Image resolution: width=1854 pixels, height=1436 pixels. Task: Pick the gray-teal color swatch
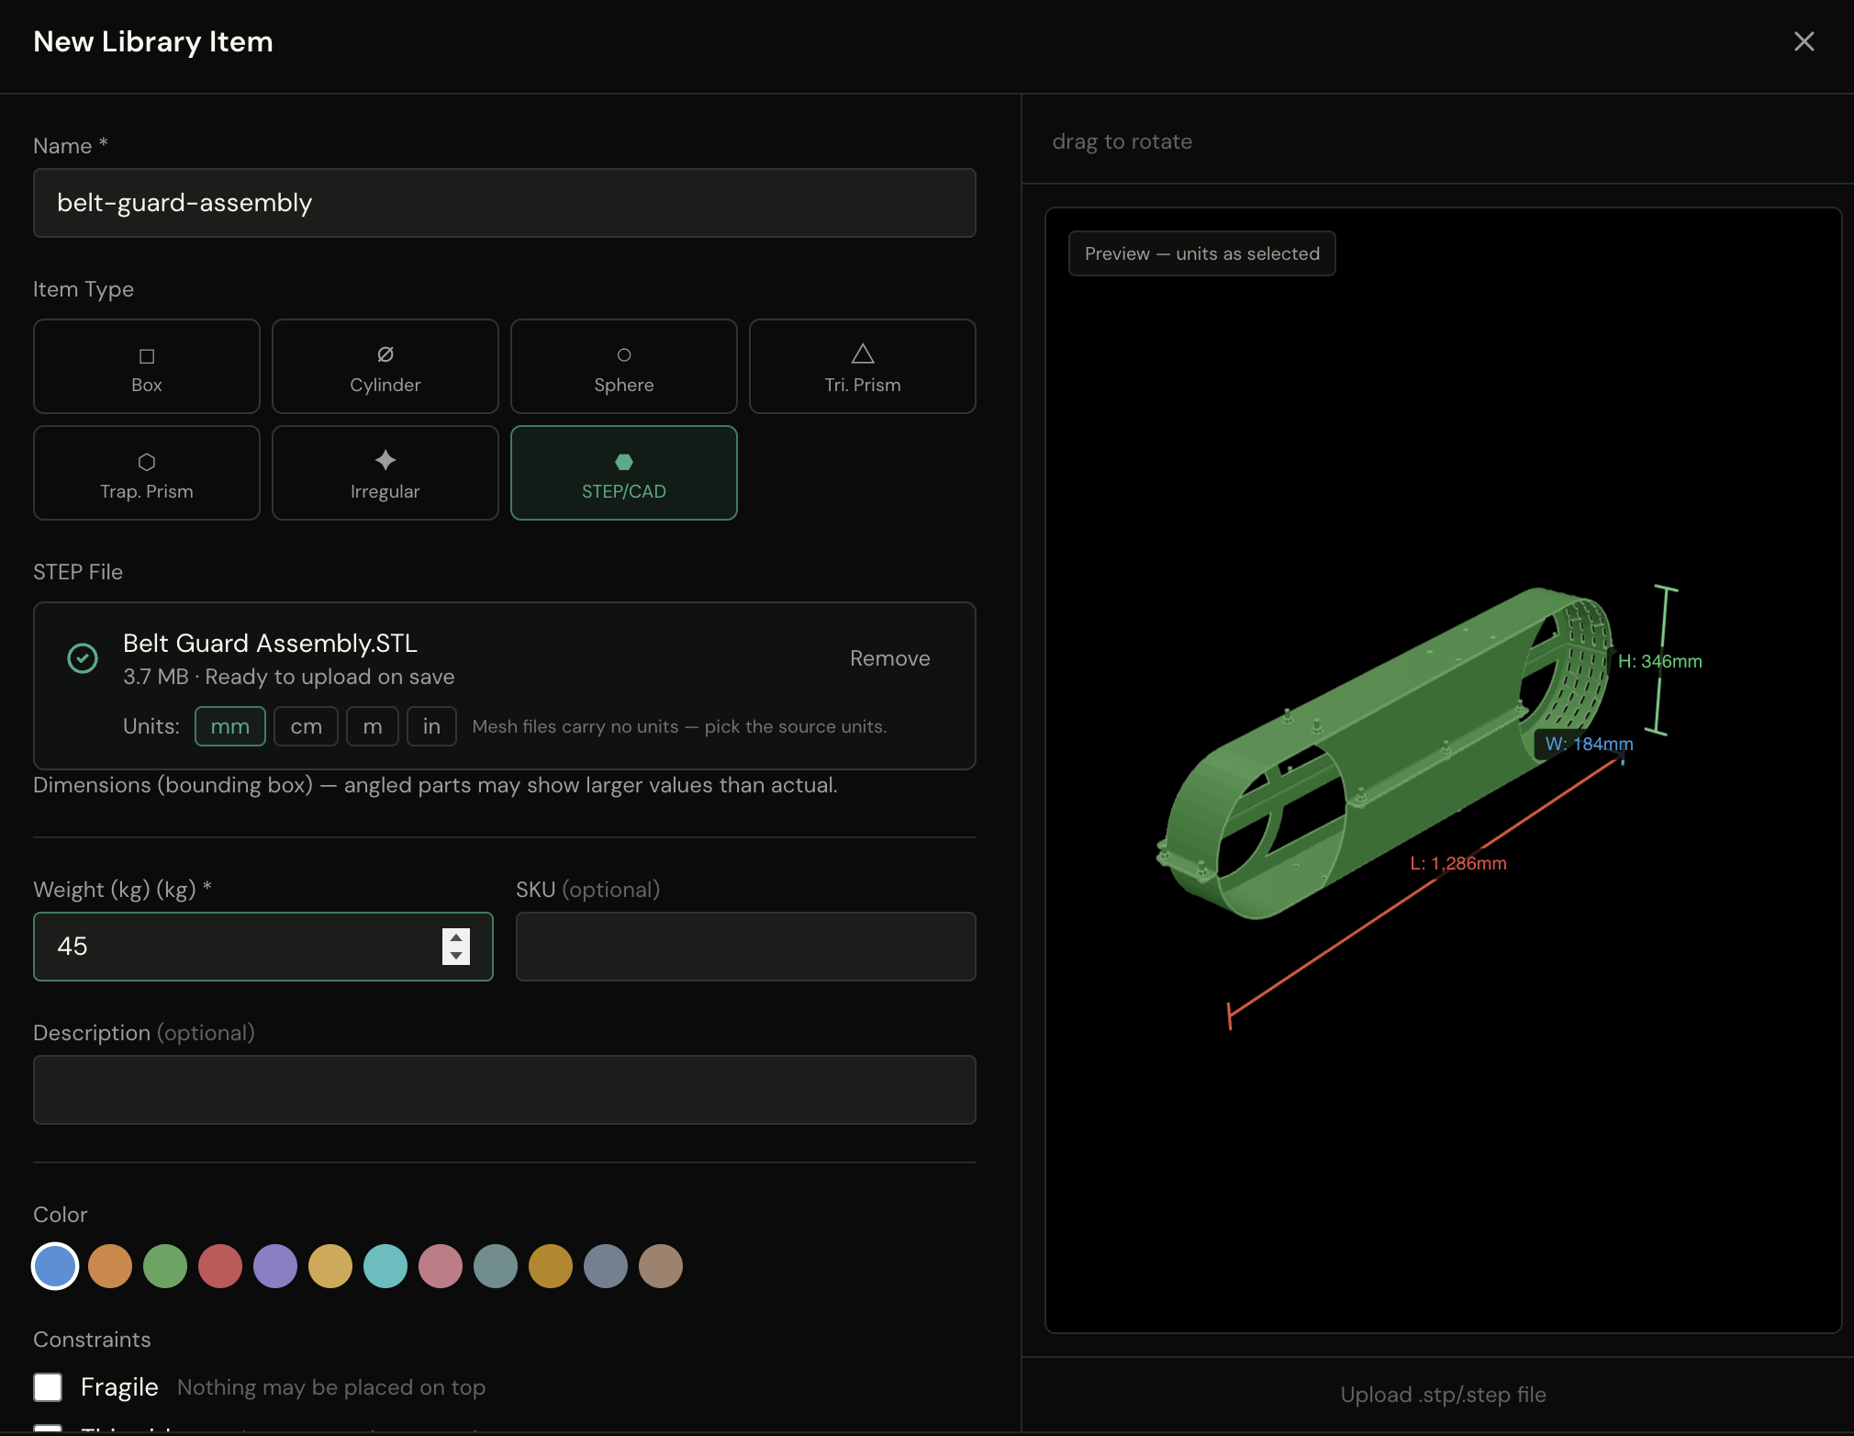(x=496, y=1266)
